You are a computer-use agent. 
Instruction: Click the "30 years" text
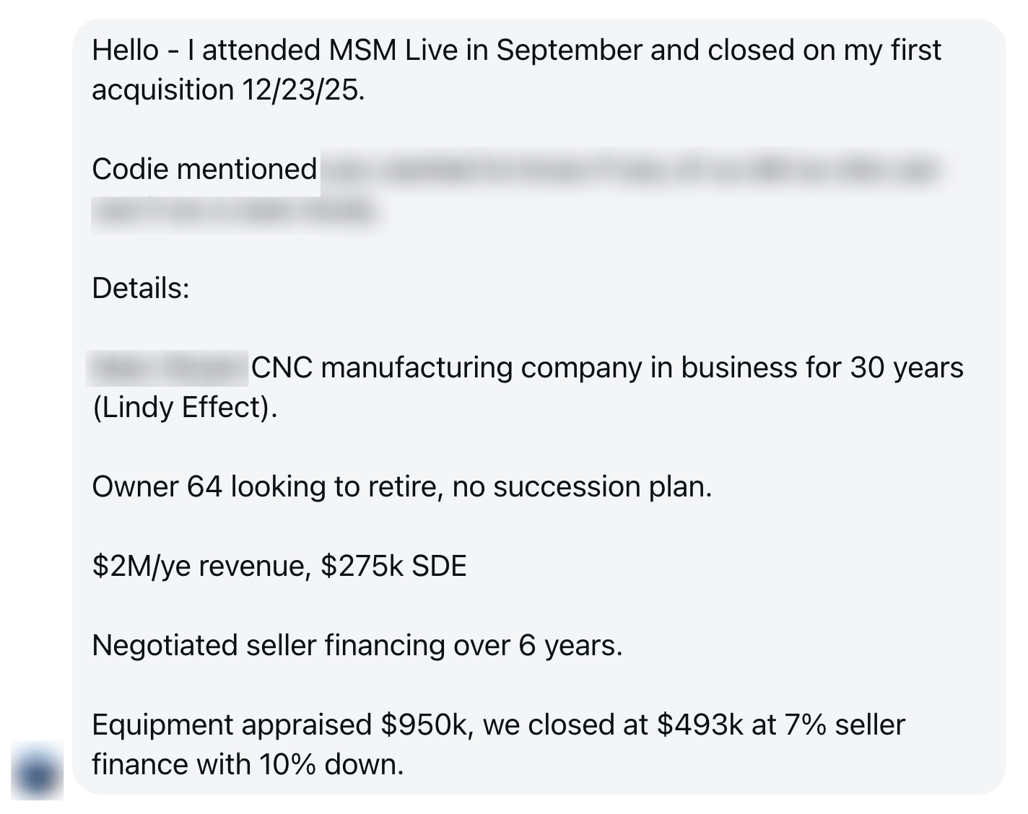pos(907,368)
